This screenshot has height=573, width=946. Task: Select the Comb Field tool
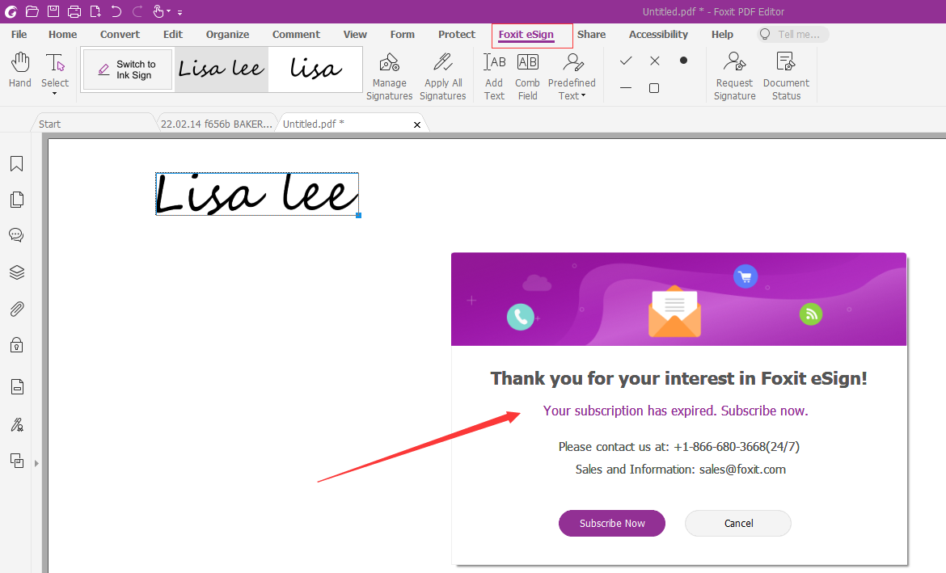pyautogui.click(x=527, y=76)
